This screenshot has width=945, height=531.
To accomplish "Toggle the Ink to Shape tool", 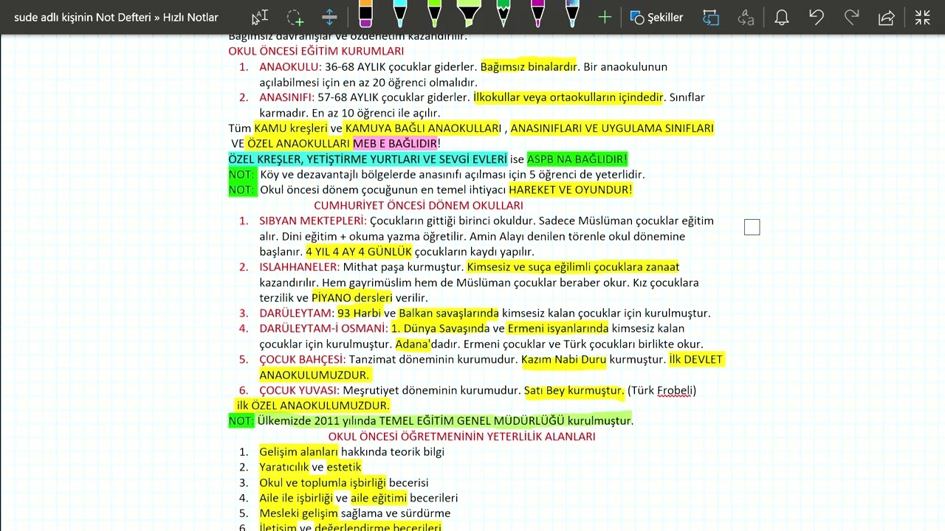I will point(711,17).
